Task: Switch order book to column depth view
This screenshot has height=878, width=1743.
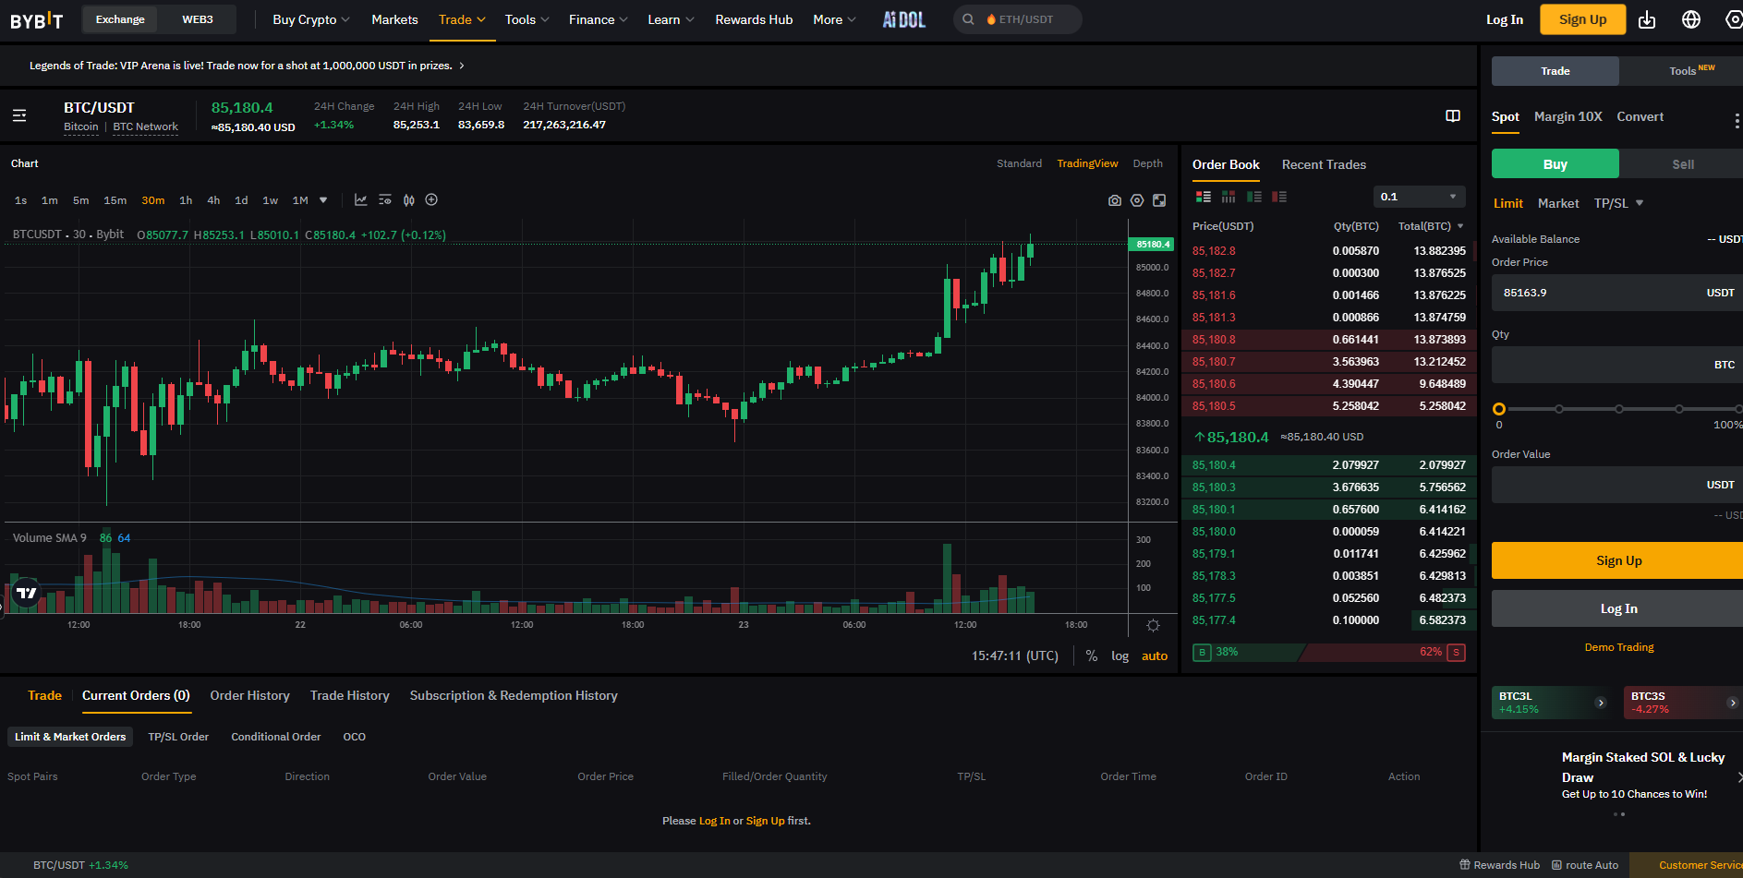Action: click(x=1229, y=197)
